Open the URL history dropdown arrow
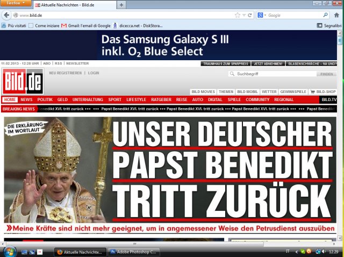The width and height of the screenshot is (344, 257). (244, 15)
